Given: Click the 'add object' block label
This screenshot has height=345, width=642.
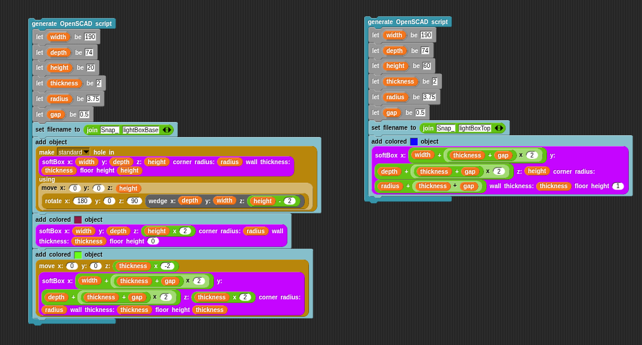Looking at the screenshot, I should point(51,142).
